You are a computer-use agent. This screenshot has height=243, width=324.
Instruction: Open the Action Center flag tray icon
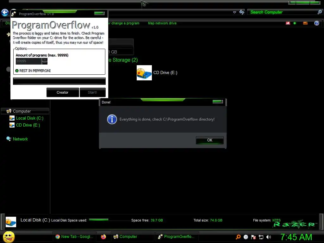(253, 237)
